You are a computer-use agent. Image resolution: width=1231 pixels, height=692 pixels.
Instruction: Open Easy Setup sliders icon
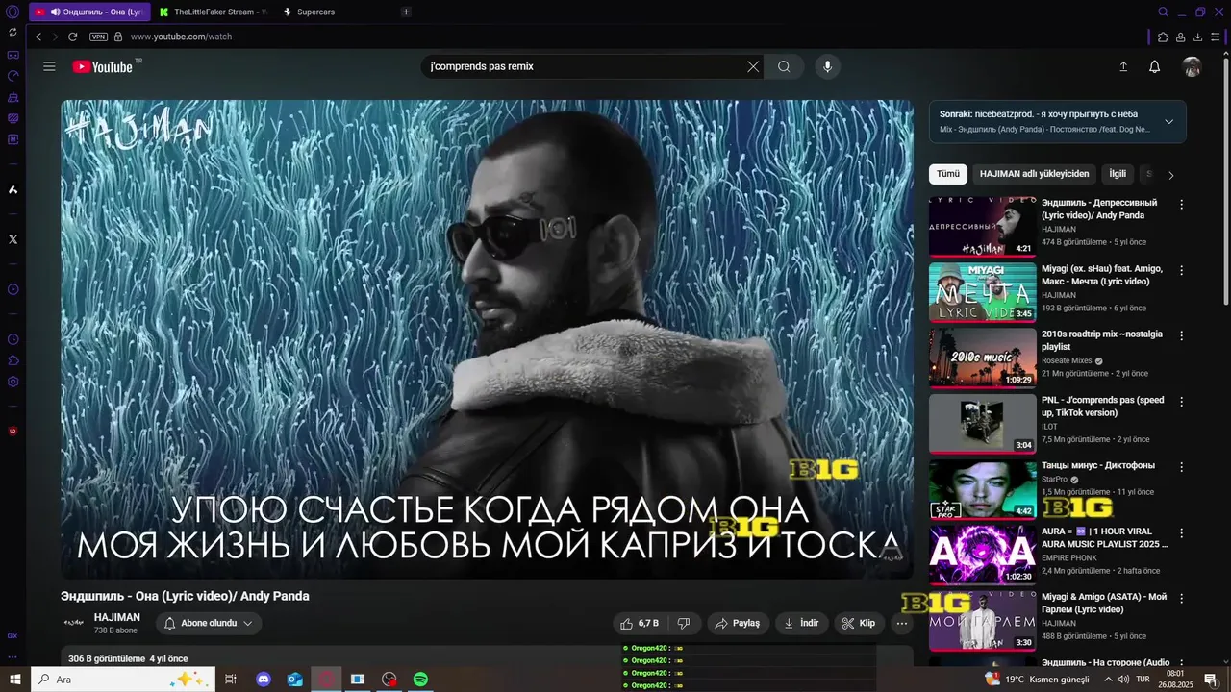point(1217,37)
